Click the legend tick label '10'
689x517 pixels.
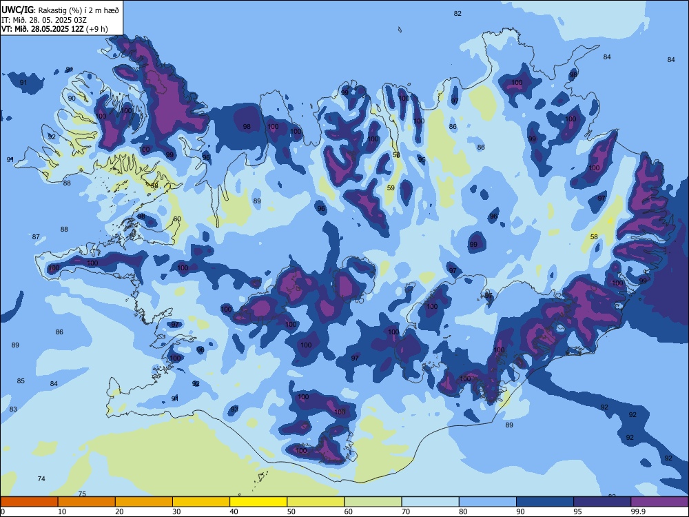click(x=62, y=511)
